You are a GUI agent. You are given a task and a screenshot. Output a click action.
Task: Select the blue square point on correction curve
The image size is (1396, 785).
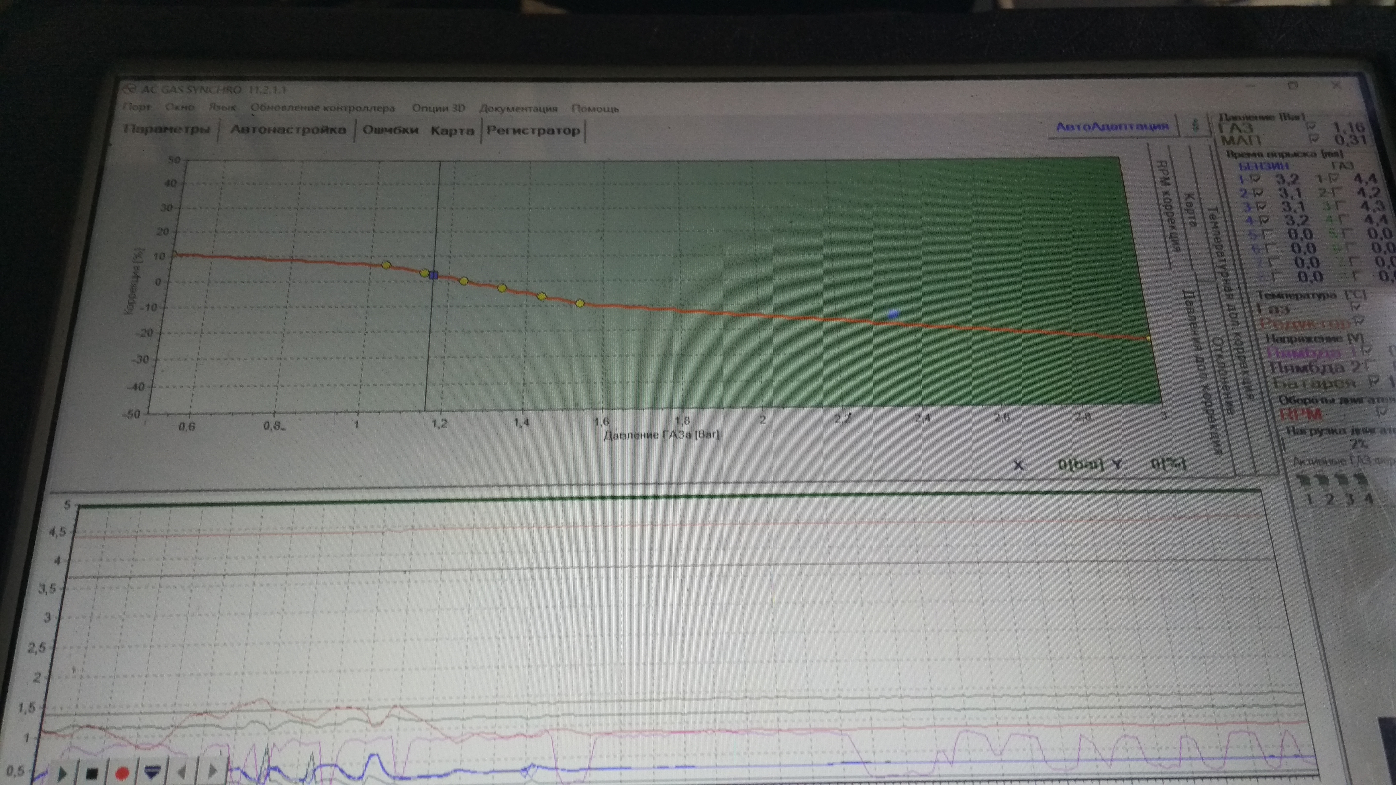tap(433, 275)
